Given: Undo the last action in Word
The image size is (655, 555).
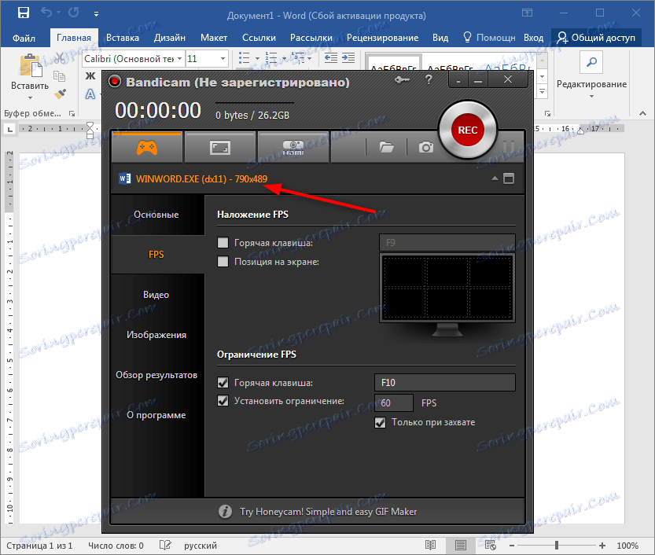Looking at the screenshot, I should (x=47, y=13).
